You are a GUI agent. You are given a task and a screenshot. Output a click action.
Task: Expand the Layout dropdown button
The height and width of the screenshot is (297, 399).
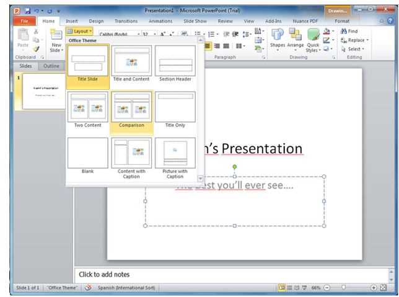click(79, 32)
